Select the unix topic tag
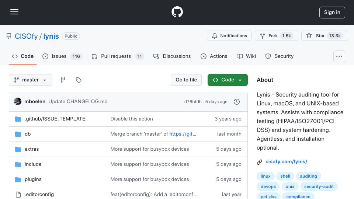The width and height of the screenshot is (354, 199). 290,186
